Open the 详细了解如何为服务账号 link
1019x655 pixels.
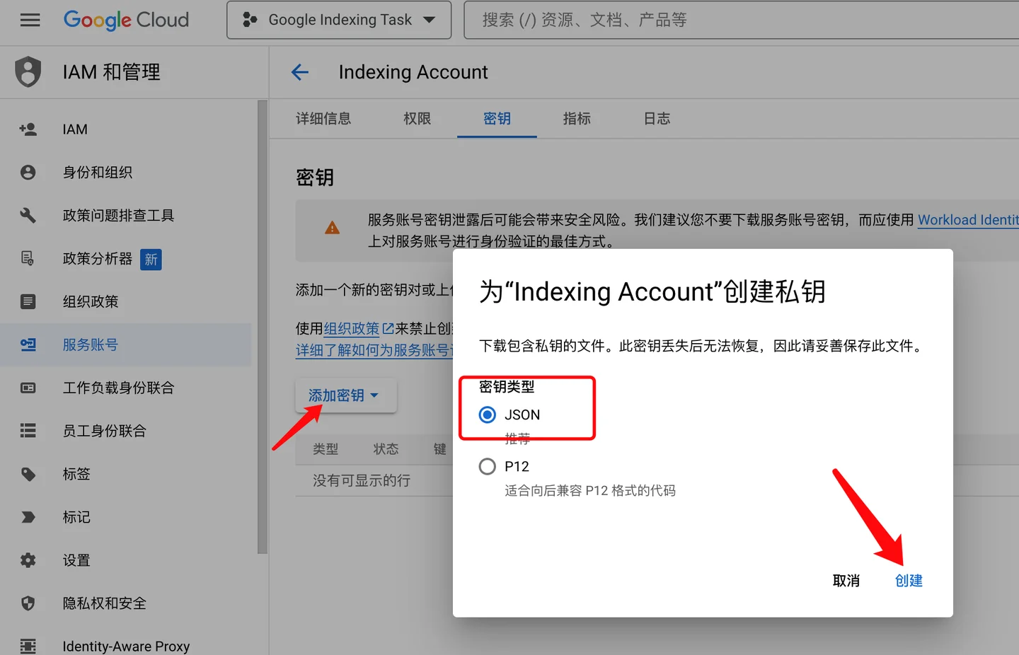[374, 350]
